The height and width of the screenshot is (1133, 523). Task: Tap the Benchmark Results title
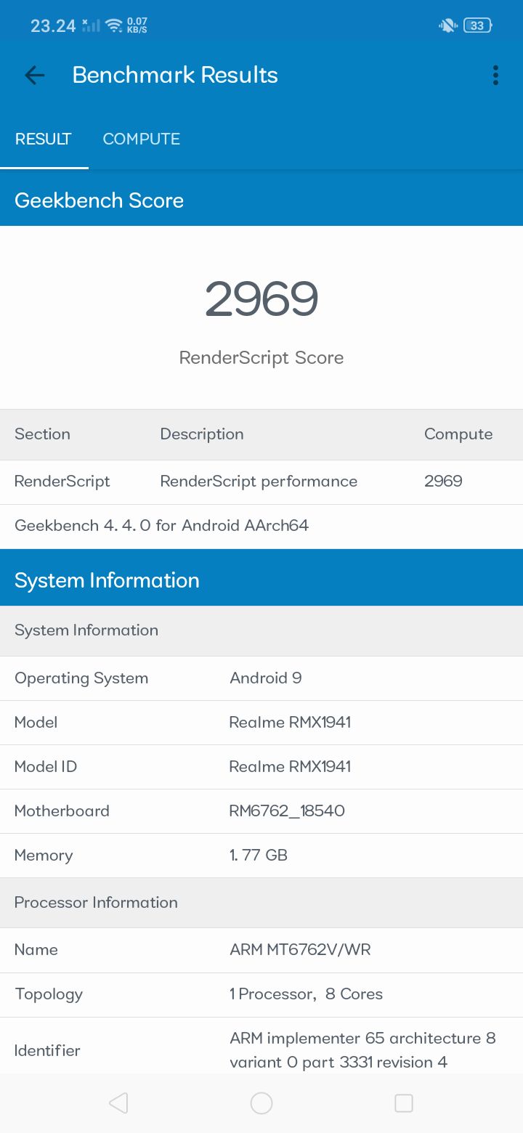pos(175,75)
